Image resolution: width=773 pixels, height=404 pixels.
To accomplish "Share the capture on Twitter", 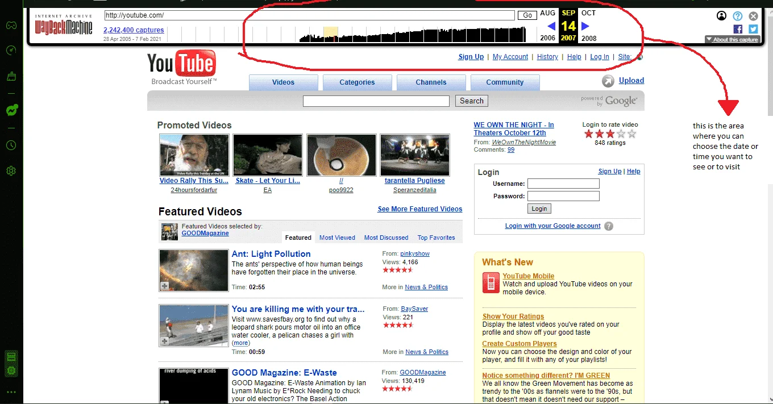I will [x=753, y=29].
